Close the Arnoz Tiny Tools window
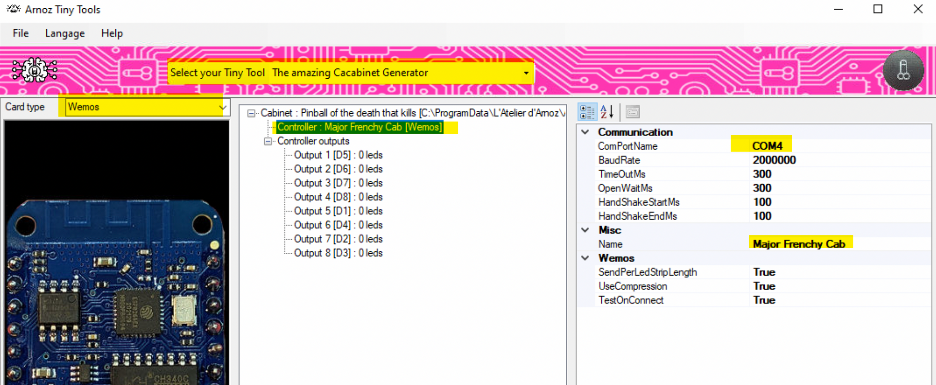936x385 pixels. tap(918, 9)
